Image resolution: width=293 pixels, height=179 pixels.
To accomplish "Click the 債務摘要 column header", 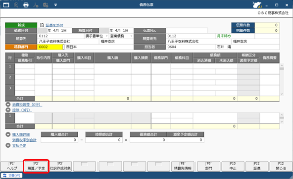I will click(269, 58).
